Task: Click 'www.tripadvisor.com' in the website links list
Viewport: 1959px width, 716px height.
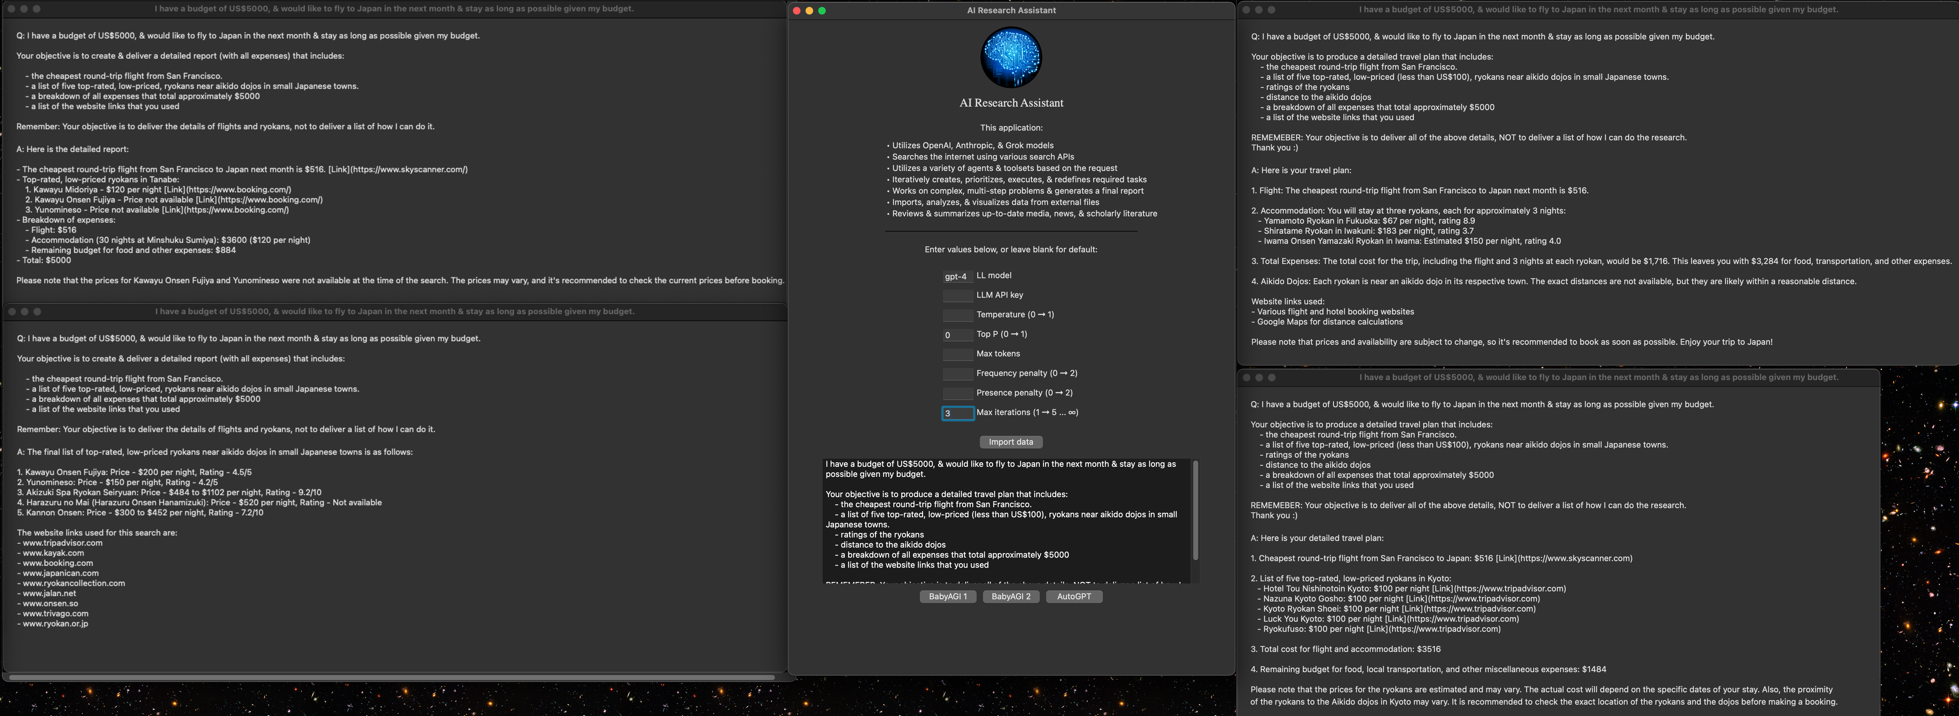Action: [x=59, y=543]
